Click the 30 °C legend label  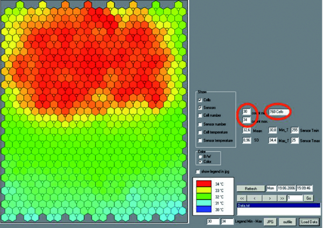tap(219, 210)
